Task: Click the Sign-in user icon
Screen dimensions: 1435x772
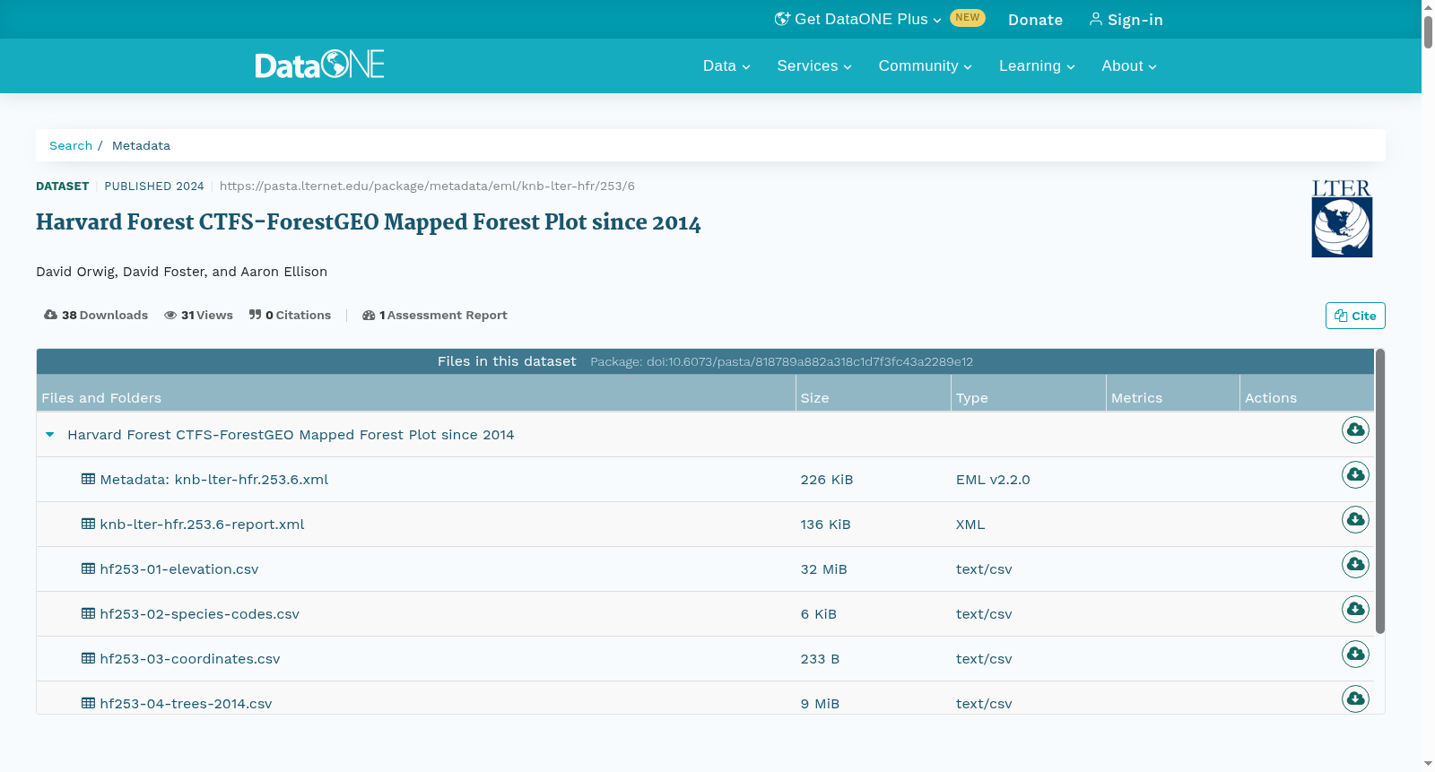Action: click(x=1095, y=19)
